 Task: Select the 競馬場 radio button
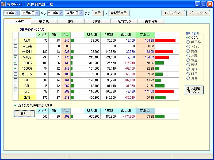(188, 42)
